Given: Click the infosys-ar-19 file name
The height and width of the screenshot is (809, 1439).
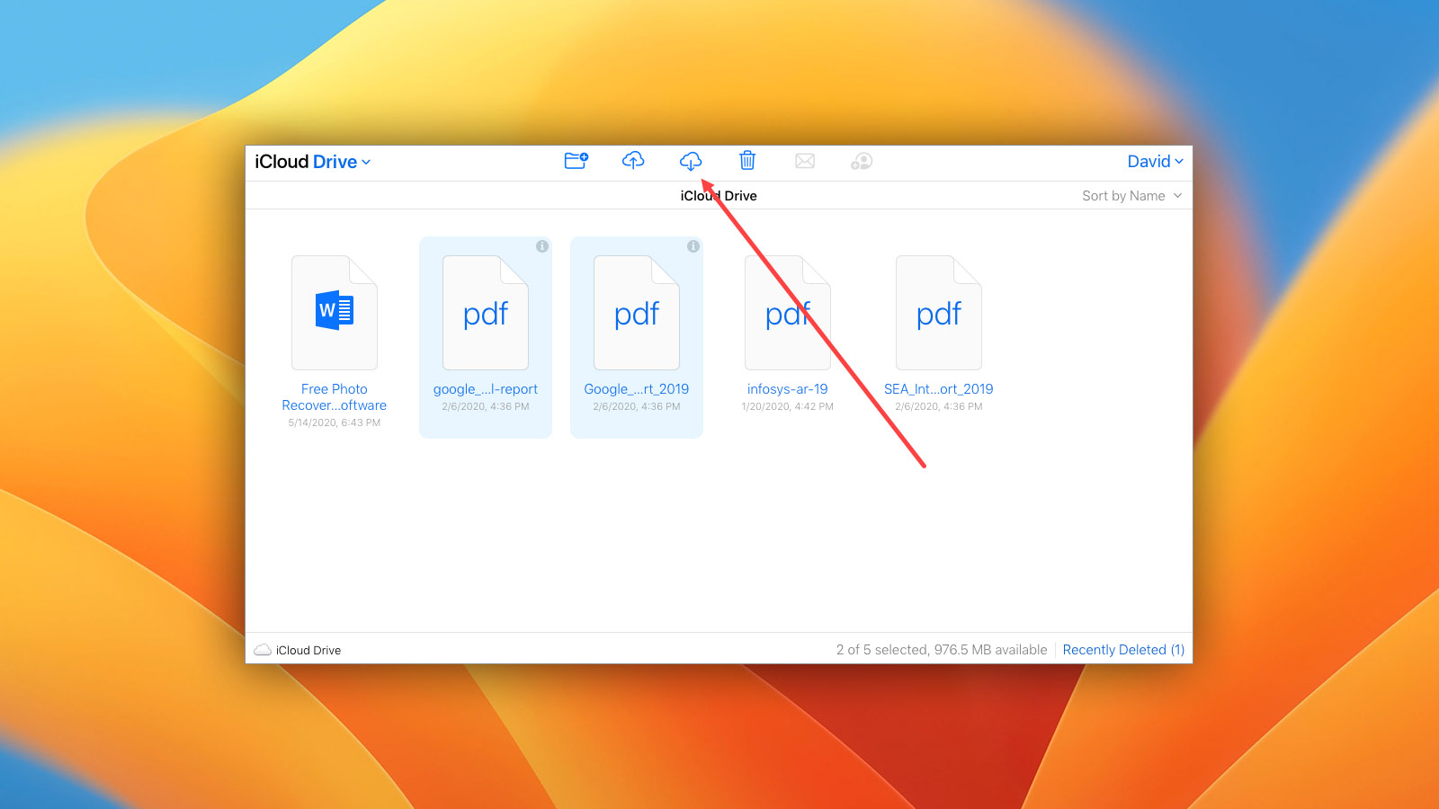Looking at the screenshot, I should (x=788, y=389).
